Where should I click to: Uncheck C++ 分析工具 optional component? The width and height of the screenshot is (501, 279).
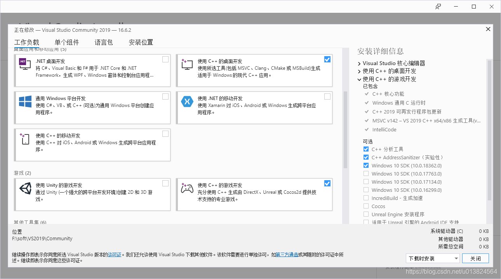pyautogui.click(x=366, y=149)
